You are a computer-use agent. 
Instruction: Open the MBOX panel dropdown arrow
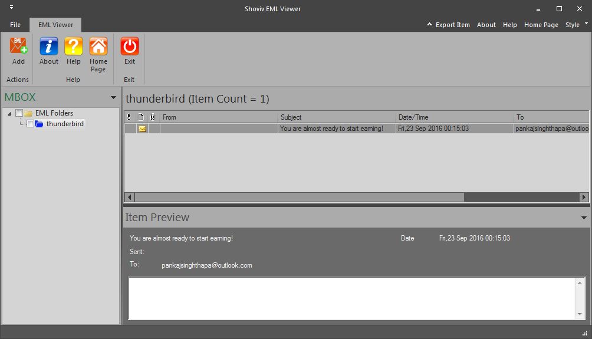point(113,98)
